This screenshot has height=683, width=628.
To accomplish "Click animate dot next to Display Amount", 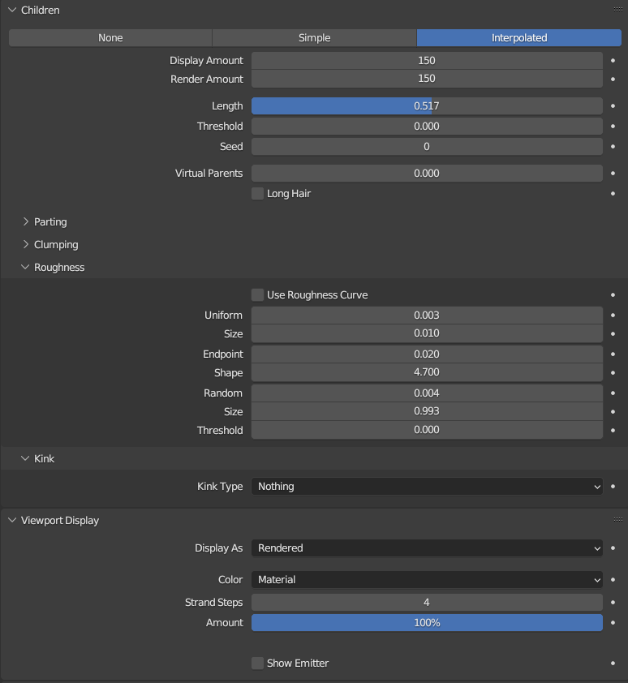I will click(613, 61).
